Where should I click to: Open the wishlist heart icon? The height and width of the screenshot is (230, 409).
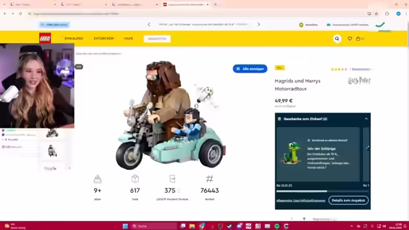click(350, 38)
